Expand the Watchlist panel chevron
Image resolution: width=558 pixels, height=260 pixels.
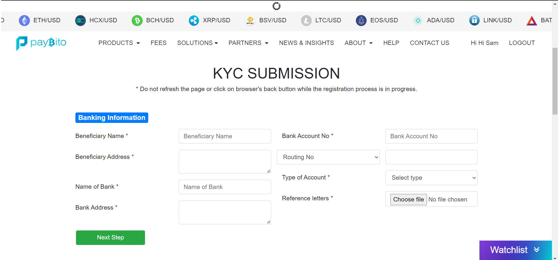pyautogui.click(x=536, y=250)
